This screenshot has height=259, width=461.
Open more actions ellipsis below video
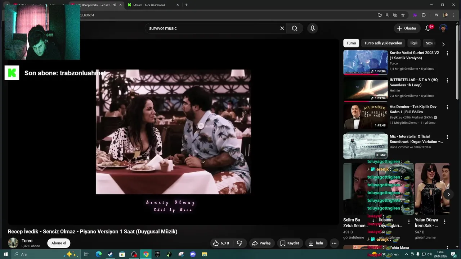(334, 243)
